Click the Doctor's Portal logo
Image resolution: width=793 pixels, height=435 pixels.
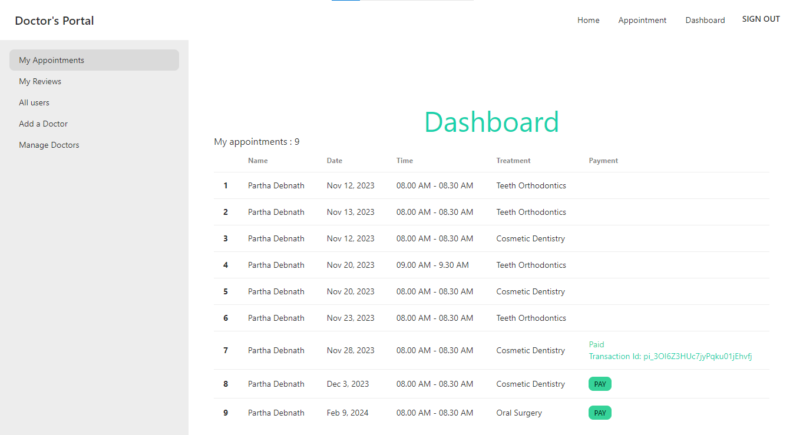click(x=54, y=21)
